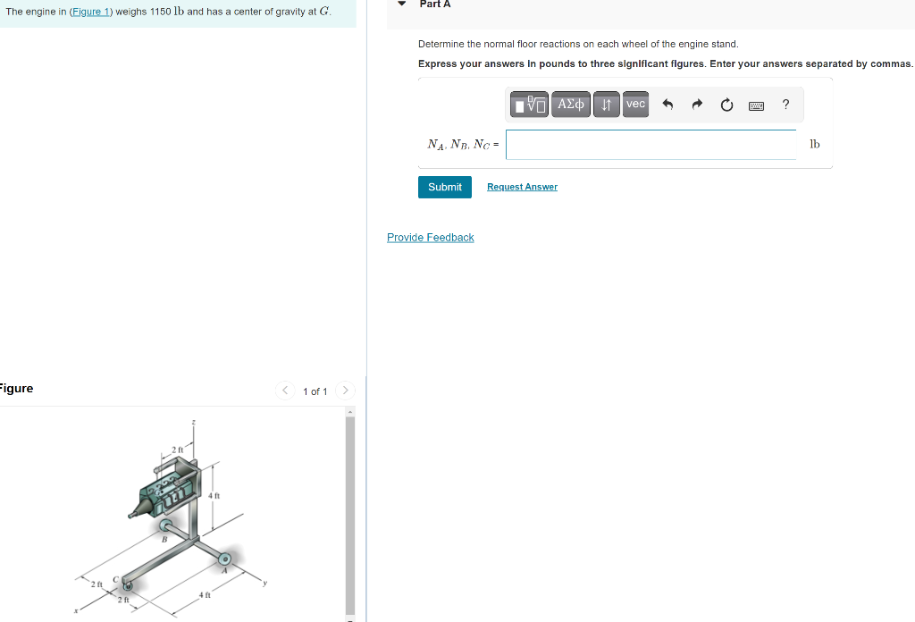Click 'Determine the normal floor reactions' text
Viewport: 915px width, 622px height.
coord(578,45)
